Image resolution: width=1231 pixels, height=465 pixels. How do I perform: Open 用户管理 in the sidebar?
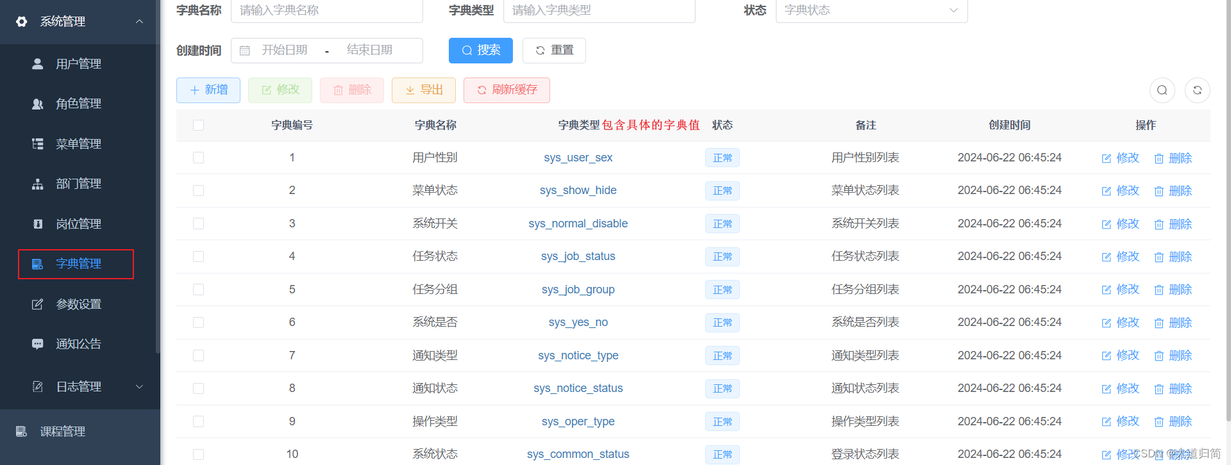(x=78, y=63)
